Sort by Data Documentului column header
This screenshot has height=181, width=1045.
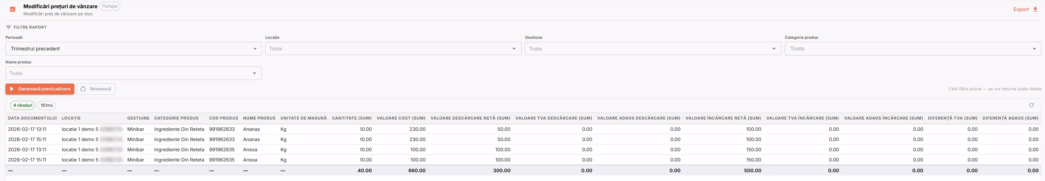(x=32, y=118)
